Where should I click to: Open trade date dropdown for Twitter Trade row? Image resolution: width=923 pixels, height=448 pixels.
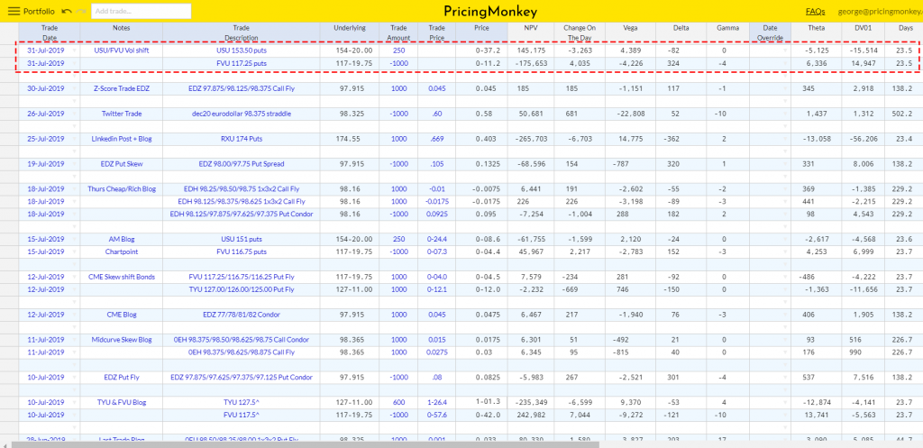coord(74,114)
